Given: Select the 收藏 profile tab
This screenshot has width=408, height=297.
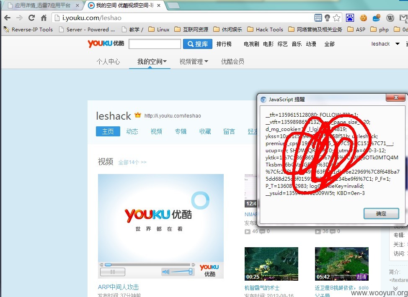Looking at the screenshot, I should click(205, 131).
